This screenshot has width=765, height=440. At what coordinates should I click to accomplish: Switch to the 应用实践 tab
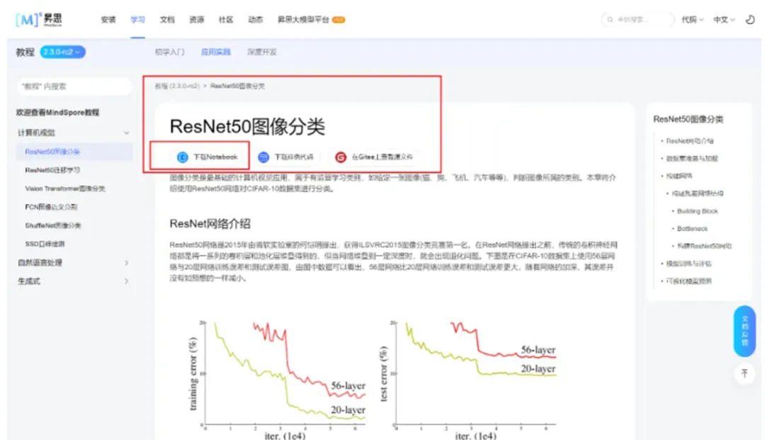[x=215, y=52]
